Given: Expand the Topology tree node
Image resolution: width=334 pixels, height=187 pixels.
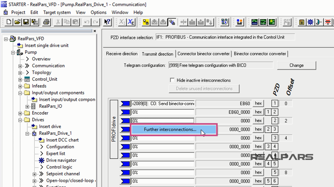Looking at the screenshot, I should point(20,73).
